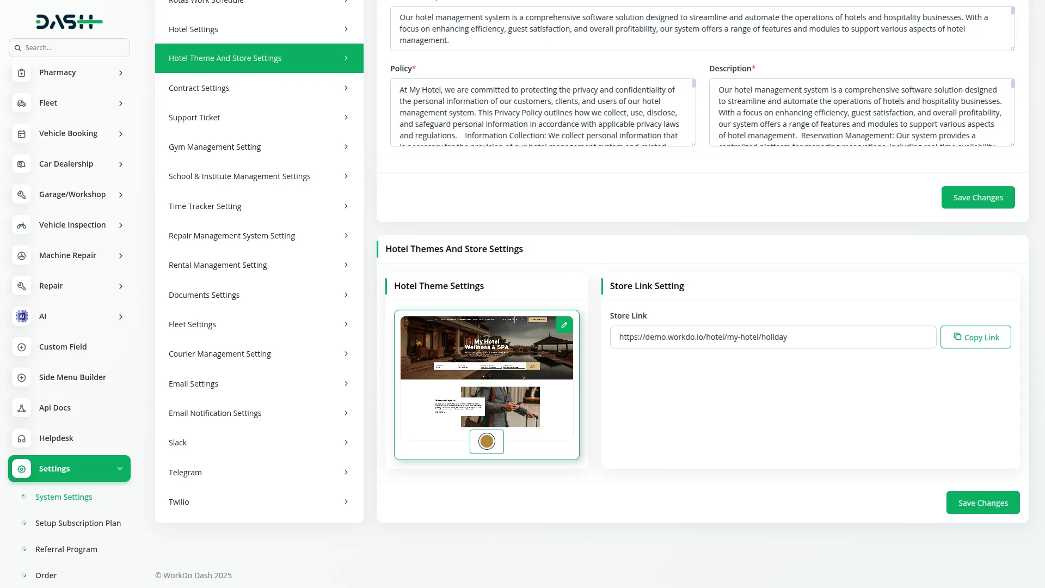Click the bottom Save Changes button
The height and width of the screenshot is (588, 1045).
[x=982, y=503]
